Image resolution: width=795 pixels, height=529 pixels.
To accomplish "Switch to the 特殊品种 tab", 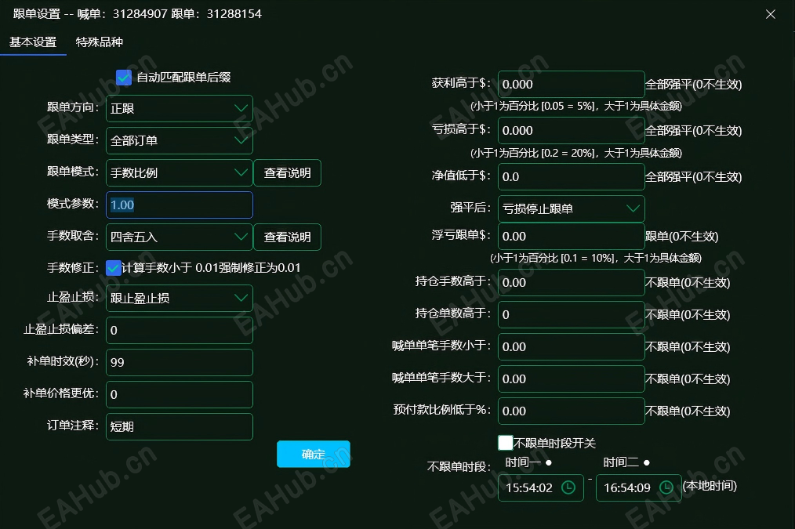I will (100, 42).
